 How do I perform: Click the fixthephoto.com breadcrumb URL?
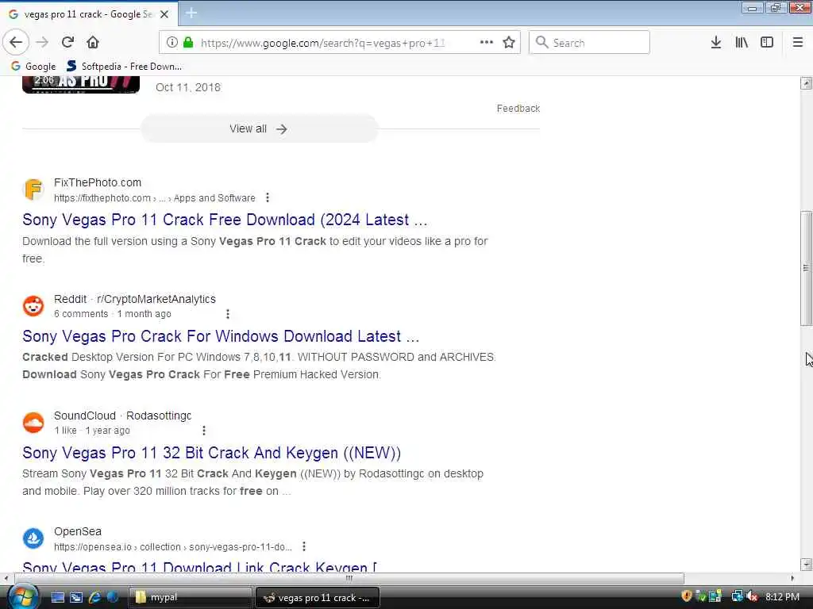pyautogui.click(x=155, y=197)
